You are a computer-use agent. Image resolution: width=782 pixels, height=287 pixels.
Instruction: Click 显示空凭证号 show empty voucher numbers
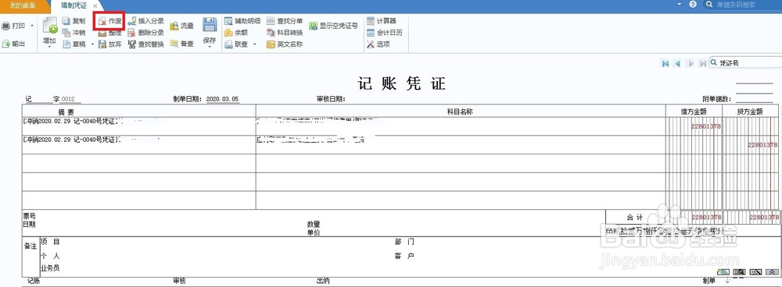click(x=333, y=26)
